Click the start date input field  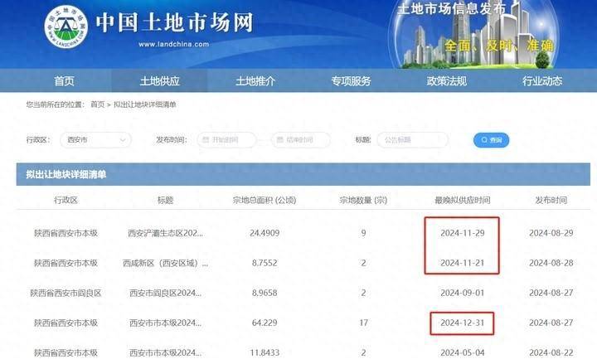[226, 140]
